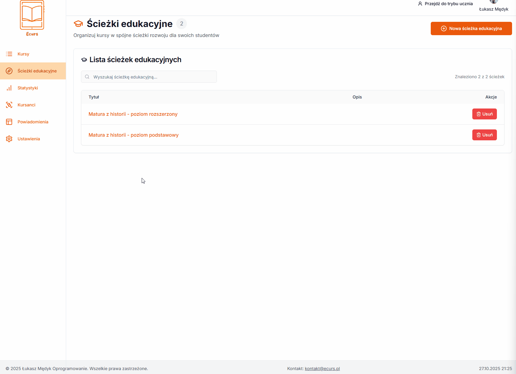Open Ustawienia via gear icon
This screenshot has width=516, height=374.
point(9,139)
